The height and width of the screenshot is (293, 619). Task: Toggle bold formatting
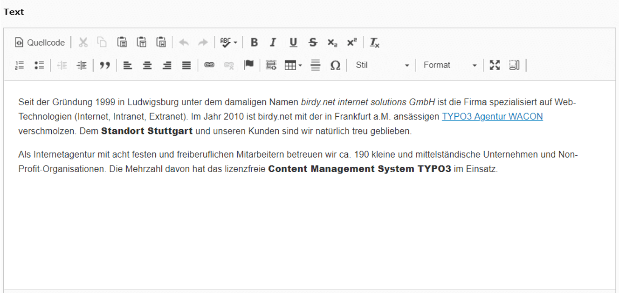254,43
